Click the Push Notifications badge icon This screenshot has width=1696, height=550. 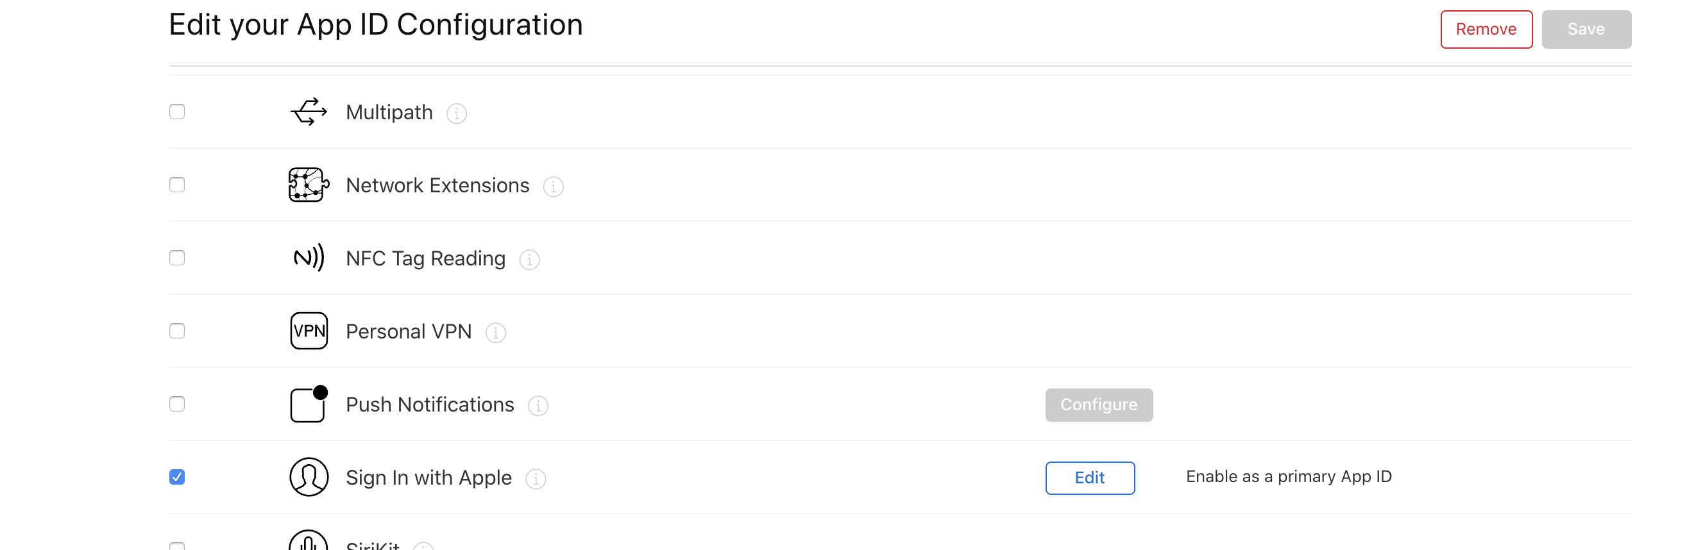pos(309,404)
